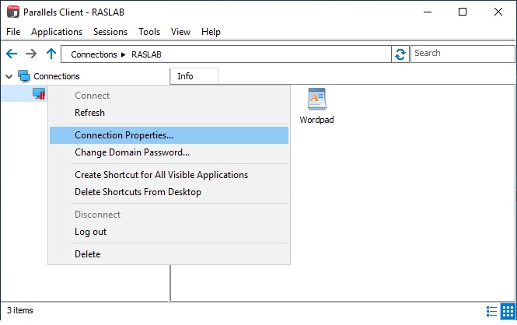Select Log out in context menu
This screenshot has width=517, height=325.
pos(90,232)
